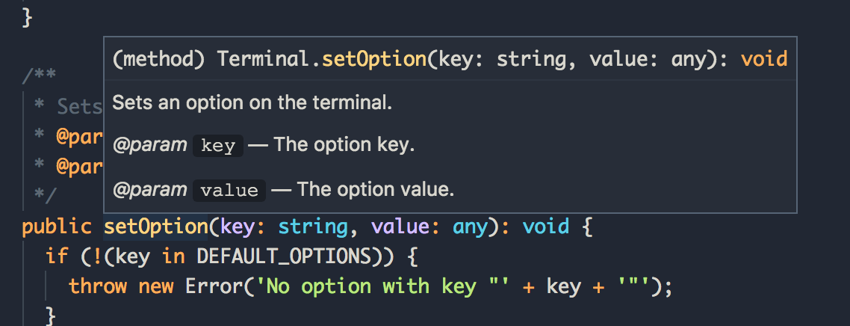Select the 'key' parameter in the method signature

238,227
